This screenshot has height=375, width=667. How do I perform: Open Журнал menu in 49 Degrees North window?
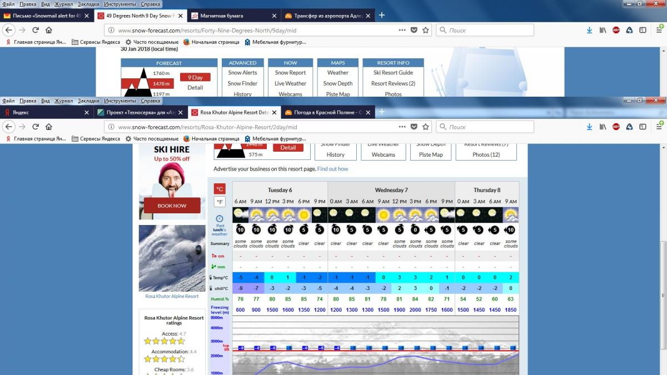click(x=63, y=4)
